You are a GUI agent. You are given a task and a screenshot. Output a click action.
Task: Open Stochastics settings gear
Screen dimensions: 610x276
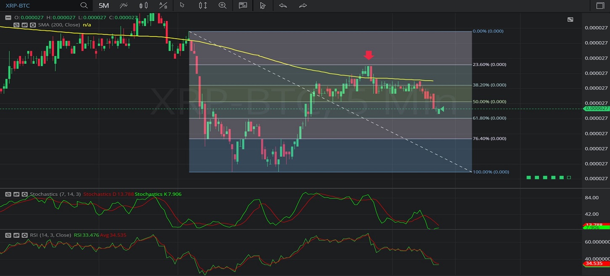(25, 195)
